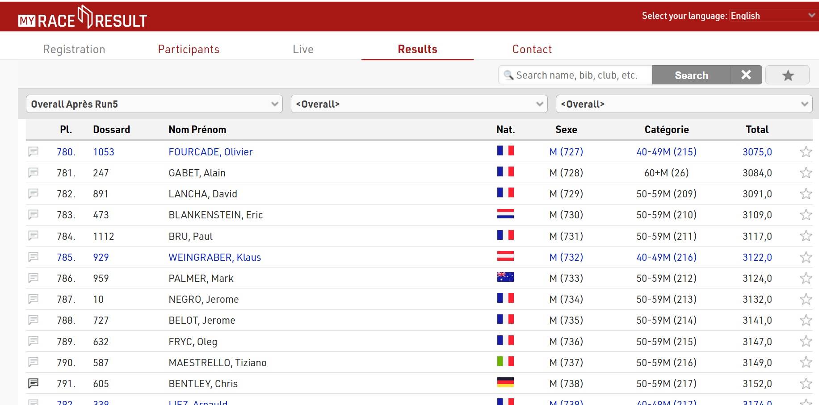The height and width of the screenshot is (405, 819).
Task: Open the favorites star filter button
Action: tap(787, 75)
